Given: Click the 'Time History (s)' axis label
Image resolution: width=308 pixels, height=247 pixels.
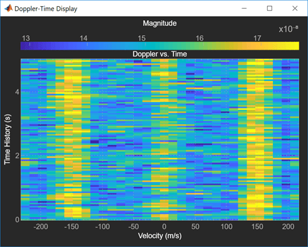Looking at the screenshot, I should [x=8, y=139].
